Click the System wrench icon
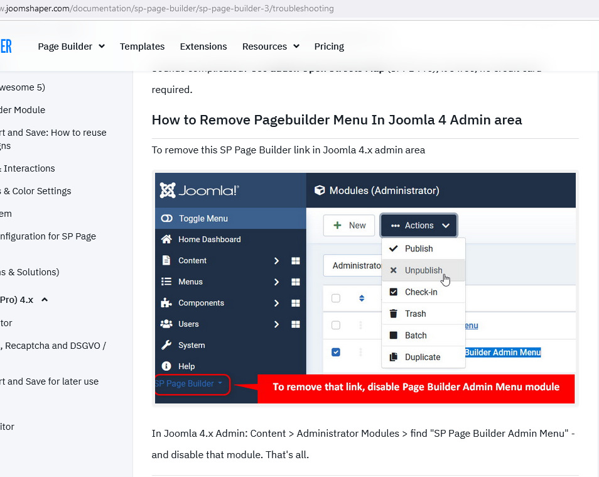 [x=166, y=345]
